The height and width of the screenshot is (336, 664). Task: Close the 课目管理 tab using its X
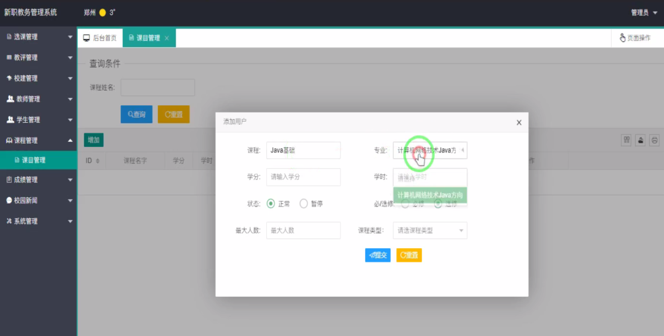coord(167,38)
